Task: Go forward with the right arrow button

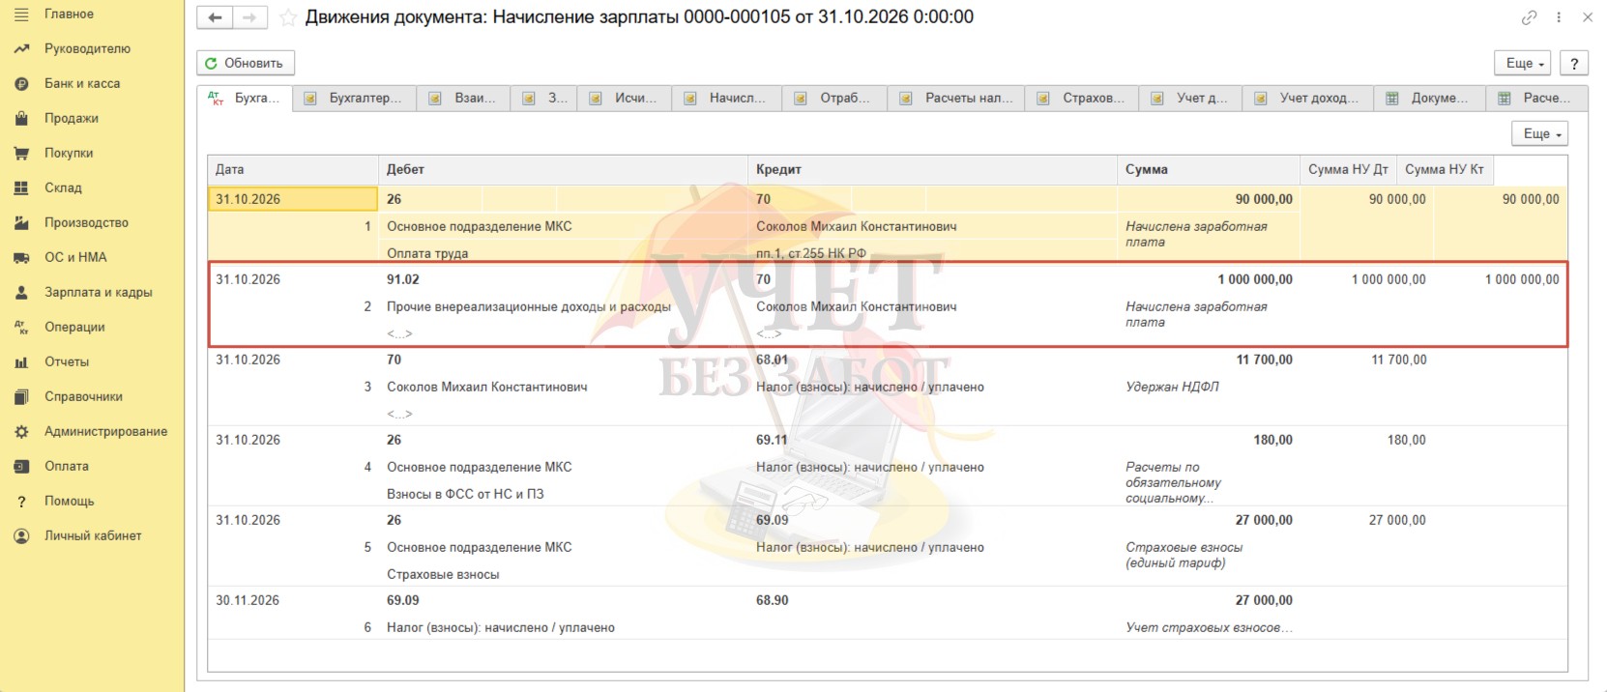Action: [x=249, y=17]
